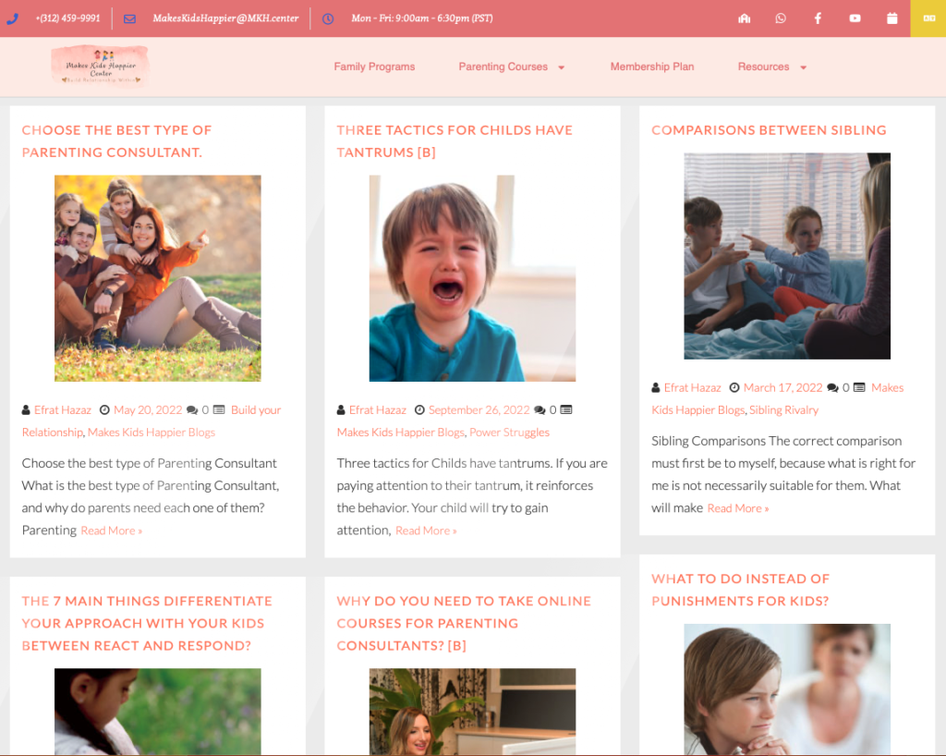The width and height of the screenshot is (946, 756).
Task: Open the YouTube channel icon
Action: pyautogui.click(x=855, y=18)
